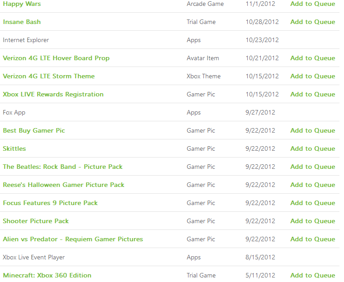Add Minecraft Xbox 360 Edition to queue
This screenshot has width=344, height=282.
(313, 275)
